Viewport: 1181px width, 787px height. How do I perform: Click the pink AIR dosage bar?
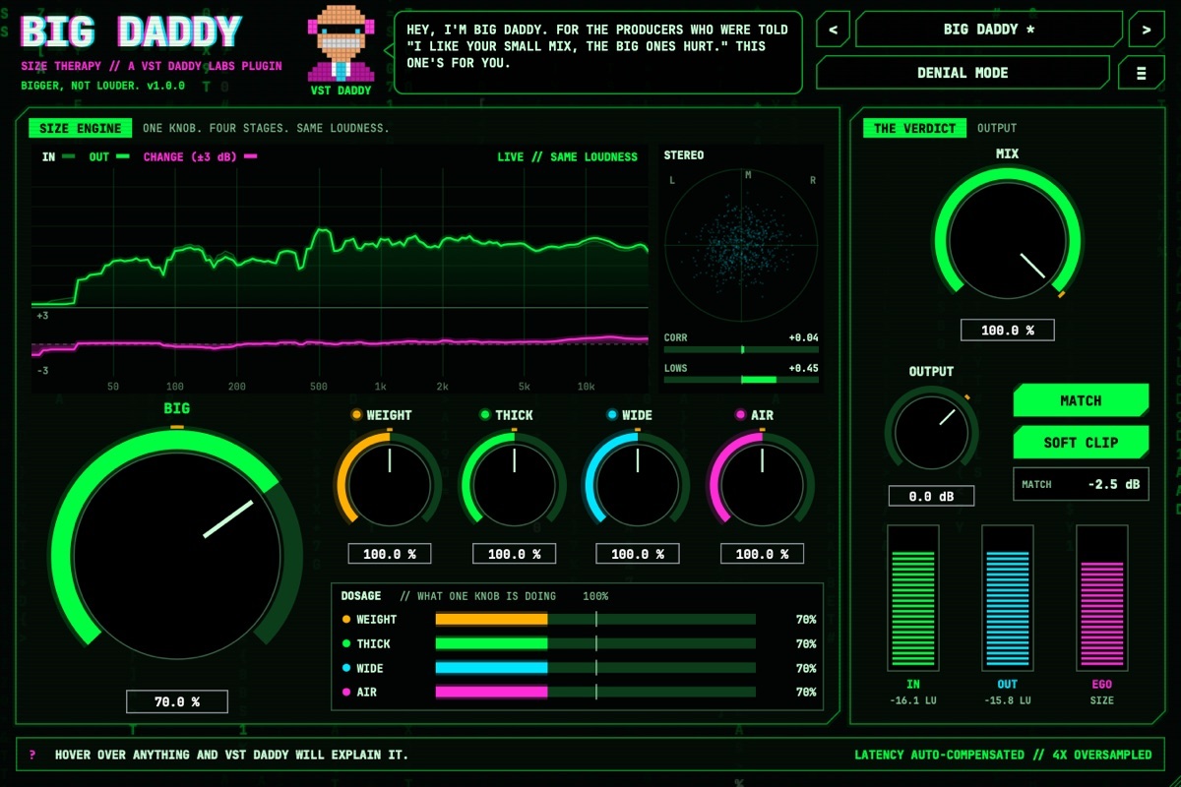point(595,692)
